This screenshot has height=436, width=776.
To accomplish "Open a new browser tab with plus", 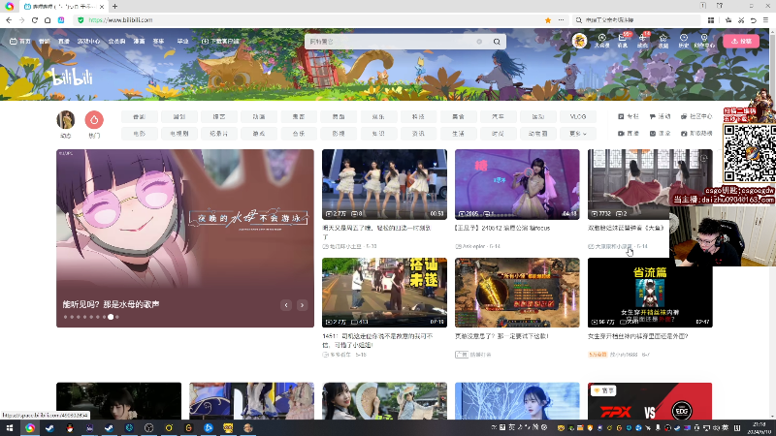I will (114, 7).
